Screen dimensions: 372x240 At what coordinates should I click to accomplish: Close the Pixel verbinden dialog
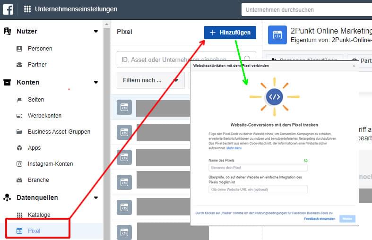(354, 66)
